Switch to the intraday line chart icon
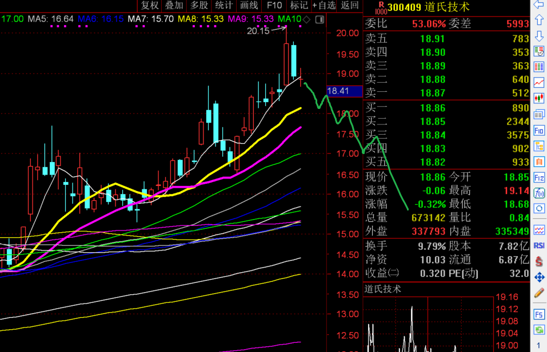 (x=539, y=83)
